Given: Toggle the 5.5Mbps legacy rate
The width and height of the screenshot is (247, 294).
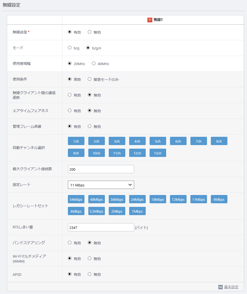Looking at the screenshot, I should point(97,211).
